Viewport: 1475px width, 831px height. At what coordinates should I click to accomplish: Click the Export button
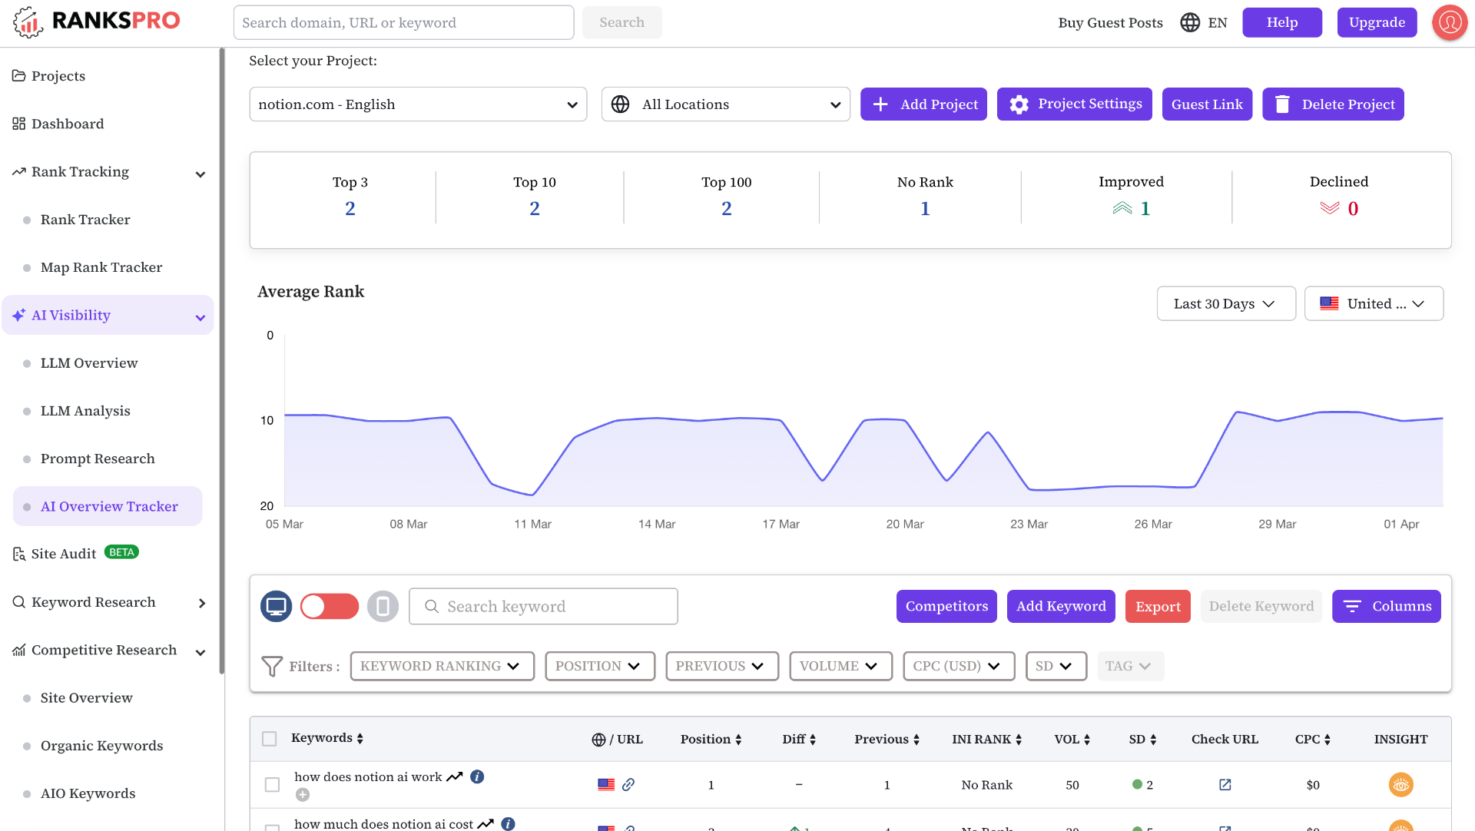[1158, 606]
